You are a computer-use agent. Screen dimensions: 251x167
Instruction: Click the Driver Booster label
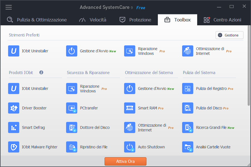34,108
